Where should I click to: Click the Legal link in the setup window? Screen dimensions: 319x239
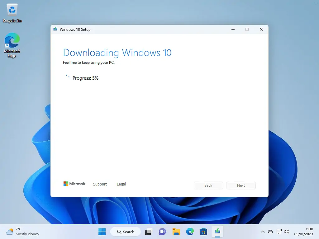tap(121, 184)
